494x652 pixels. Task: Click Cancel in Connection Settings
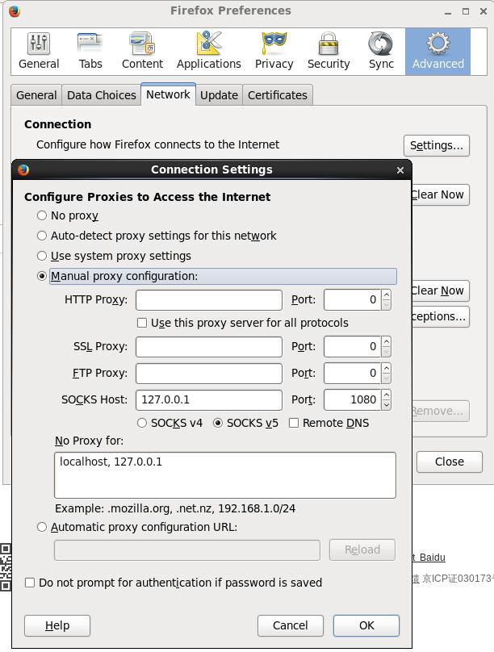291,625
